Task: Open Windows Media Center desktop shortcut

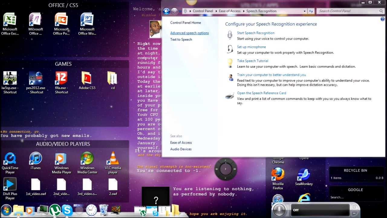Action: click(x=87, y=163)
